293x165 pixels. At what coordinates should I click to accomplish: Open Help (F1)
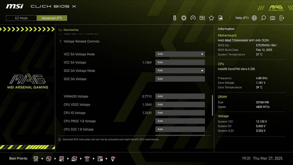242,18
